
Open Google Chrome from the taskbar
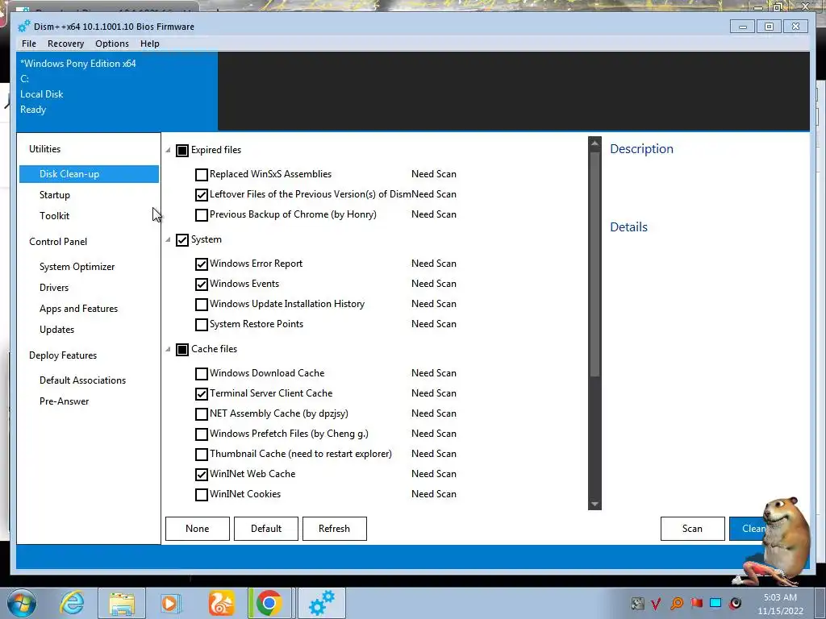(269, 603)
